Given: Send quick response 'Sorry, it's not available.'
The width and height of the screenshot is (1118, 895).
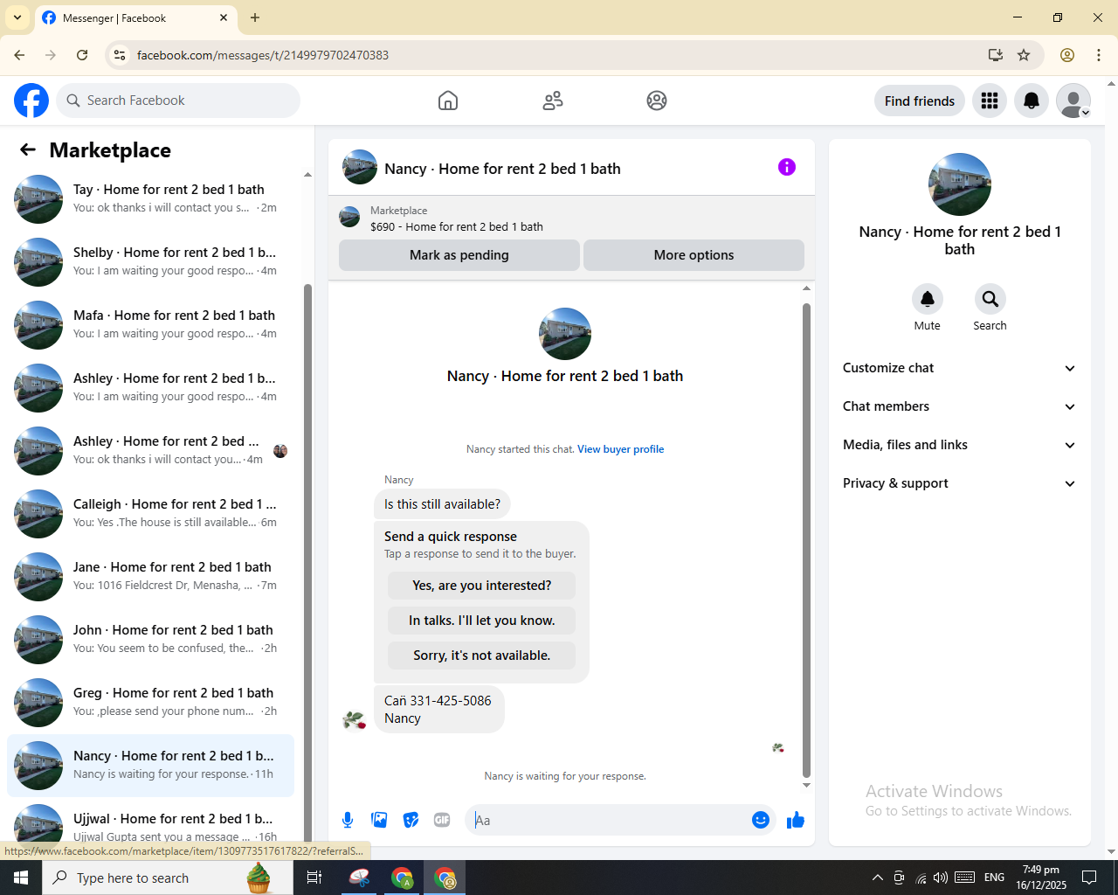Looking at the screenshot, I should coord(482,656).
